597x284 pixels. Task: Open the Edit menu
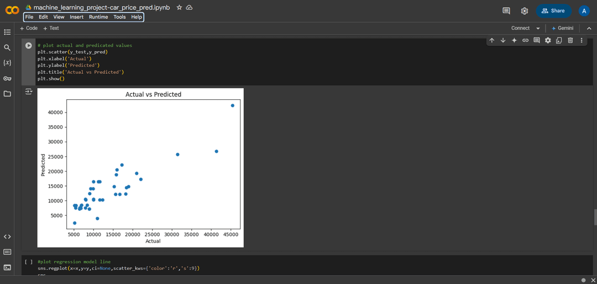(43, 17)
